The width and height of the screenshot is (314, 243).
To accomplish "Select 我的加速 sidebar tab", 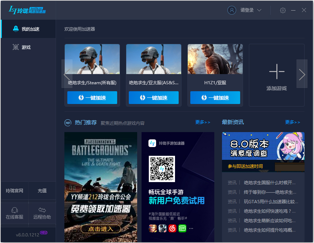I will pyautogui.click(x=28, y=29).
